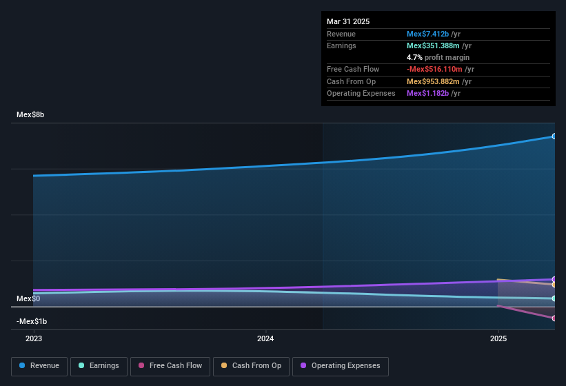Screen dimensions: 566x386
Task: Click the Mex$953.882m cash from op value
Action: (433, 81)
